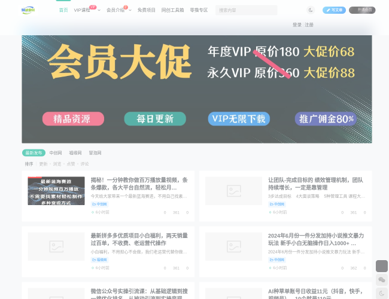Select the 中创网 tab
Viewport: 389px width, 299px height.
tap(55, 152)
